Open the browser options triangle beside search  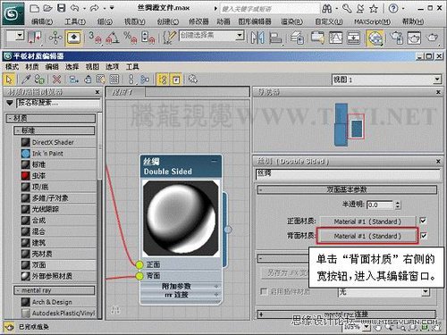(x=10, y=103)
